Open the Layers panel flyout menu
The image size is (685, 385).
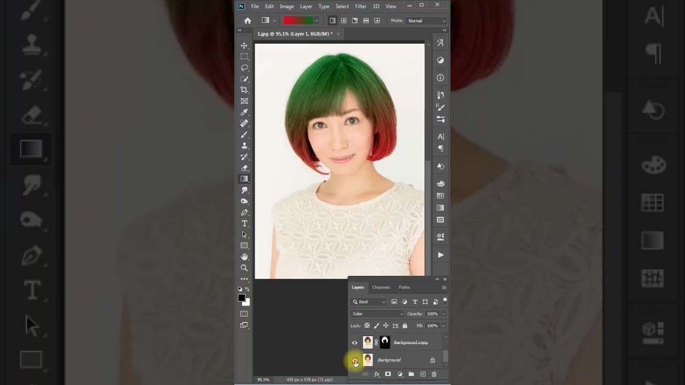point(444,288)
